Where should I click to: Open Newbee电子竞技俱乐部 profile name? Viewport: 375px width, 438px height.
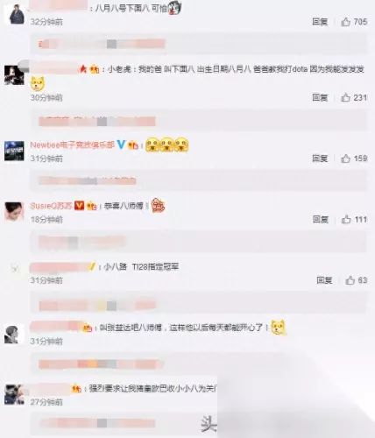[x=72, y=145]
